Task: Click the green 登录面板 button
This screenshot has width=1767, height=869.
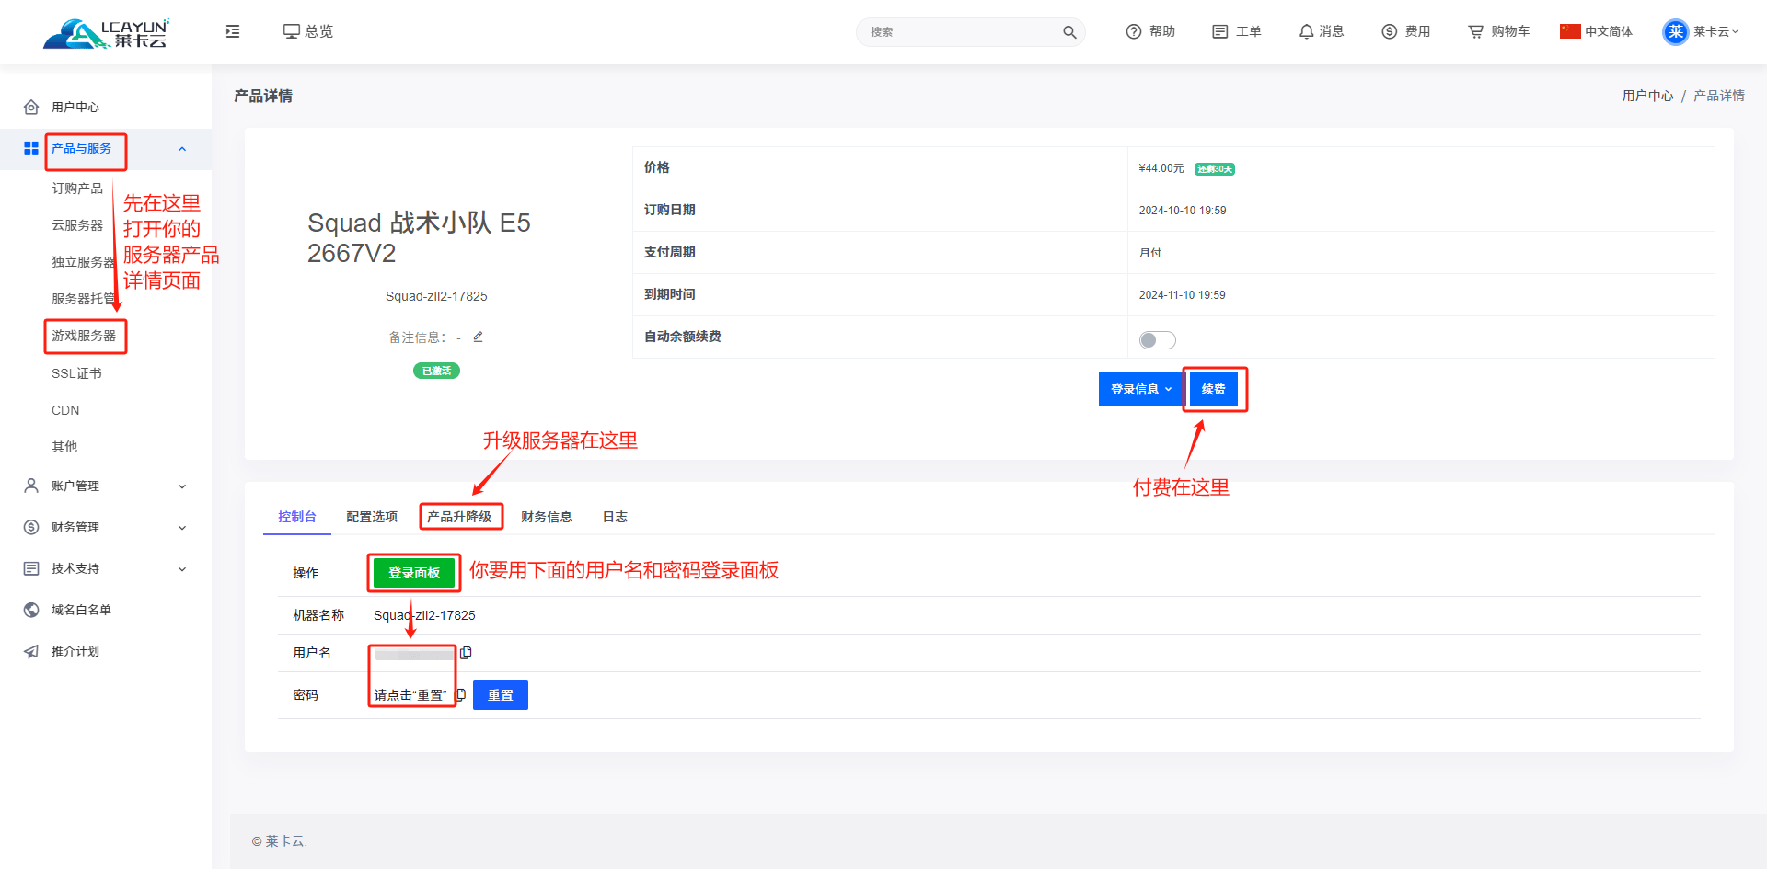Action: tap(414, 573)
